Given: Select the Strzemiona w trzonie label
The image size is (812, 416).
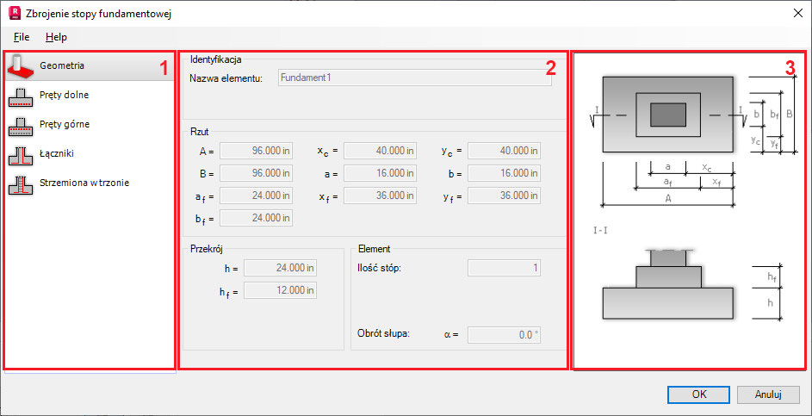Looking at the screenshot, I should [84, 183].
